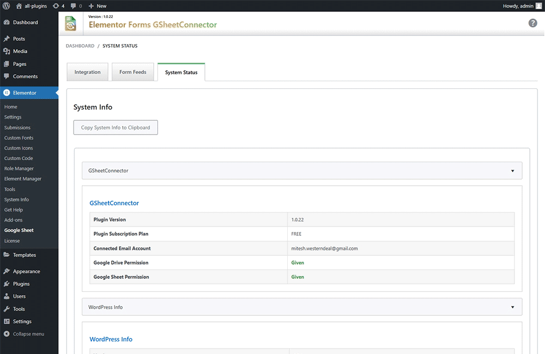Click the WordPress logo icon
This screenshot has width=545, height=354.
[7, 6]
